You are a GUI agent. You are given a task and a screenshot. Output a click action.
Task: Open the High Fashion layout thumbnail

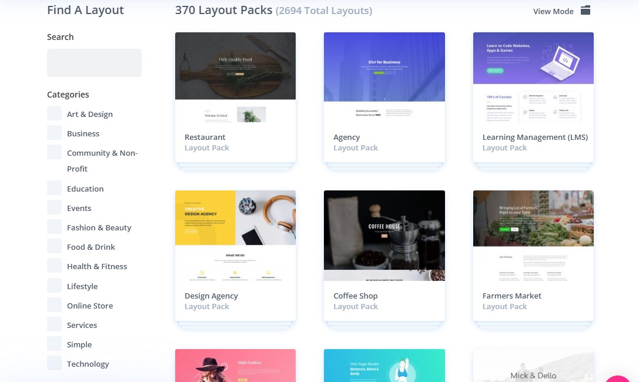236,366
